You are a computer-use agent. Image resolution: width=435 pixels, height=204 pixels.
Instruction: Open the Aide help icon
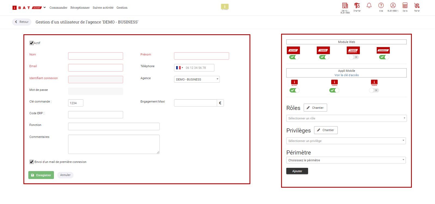(x=381, y=6)
